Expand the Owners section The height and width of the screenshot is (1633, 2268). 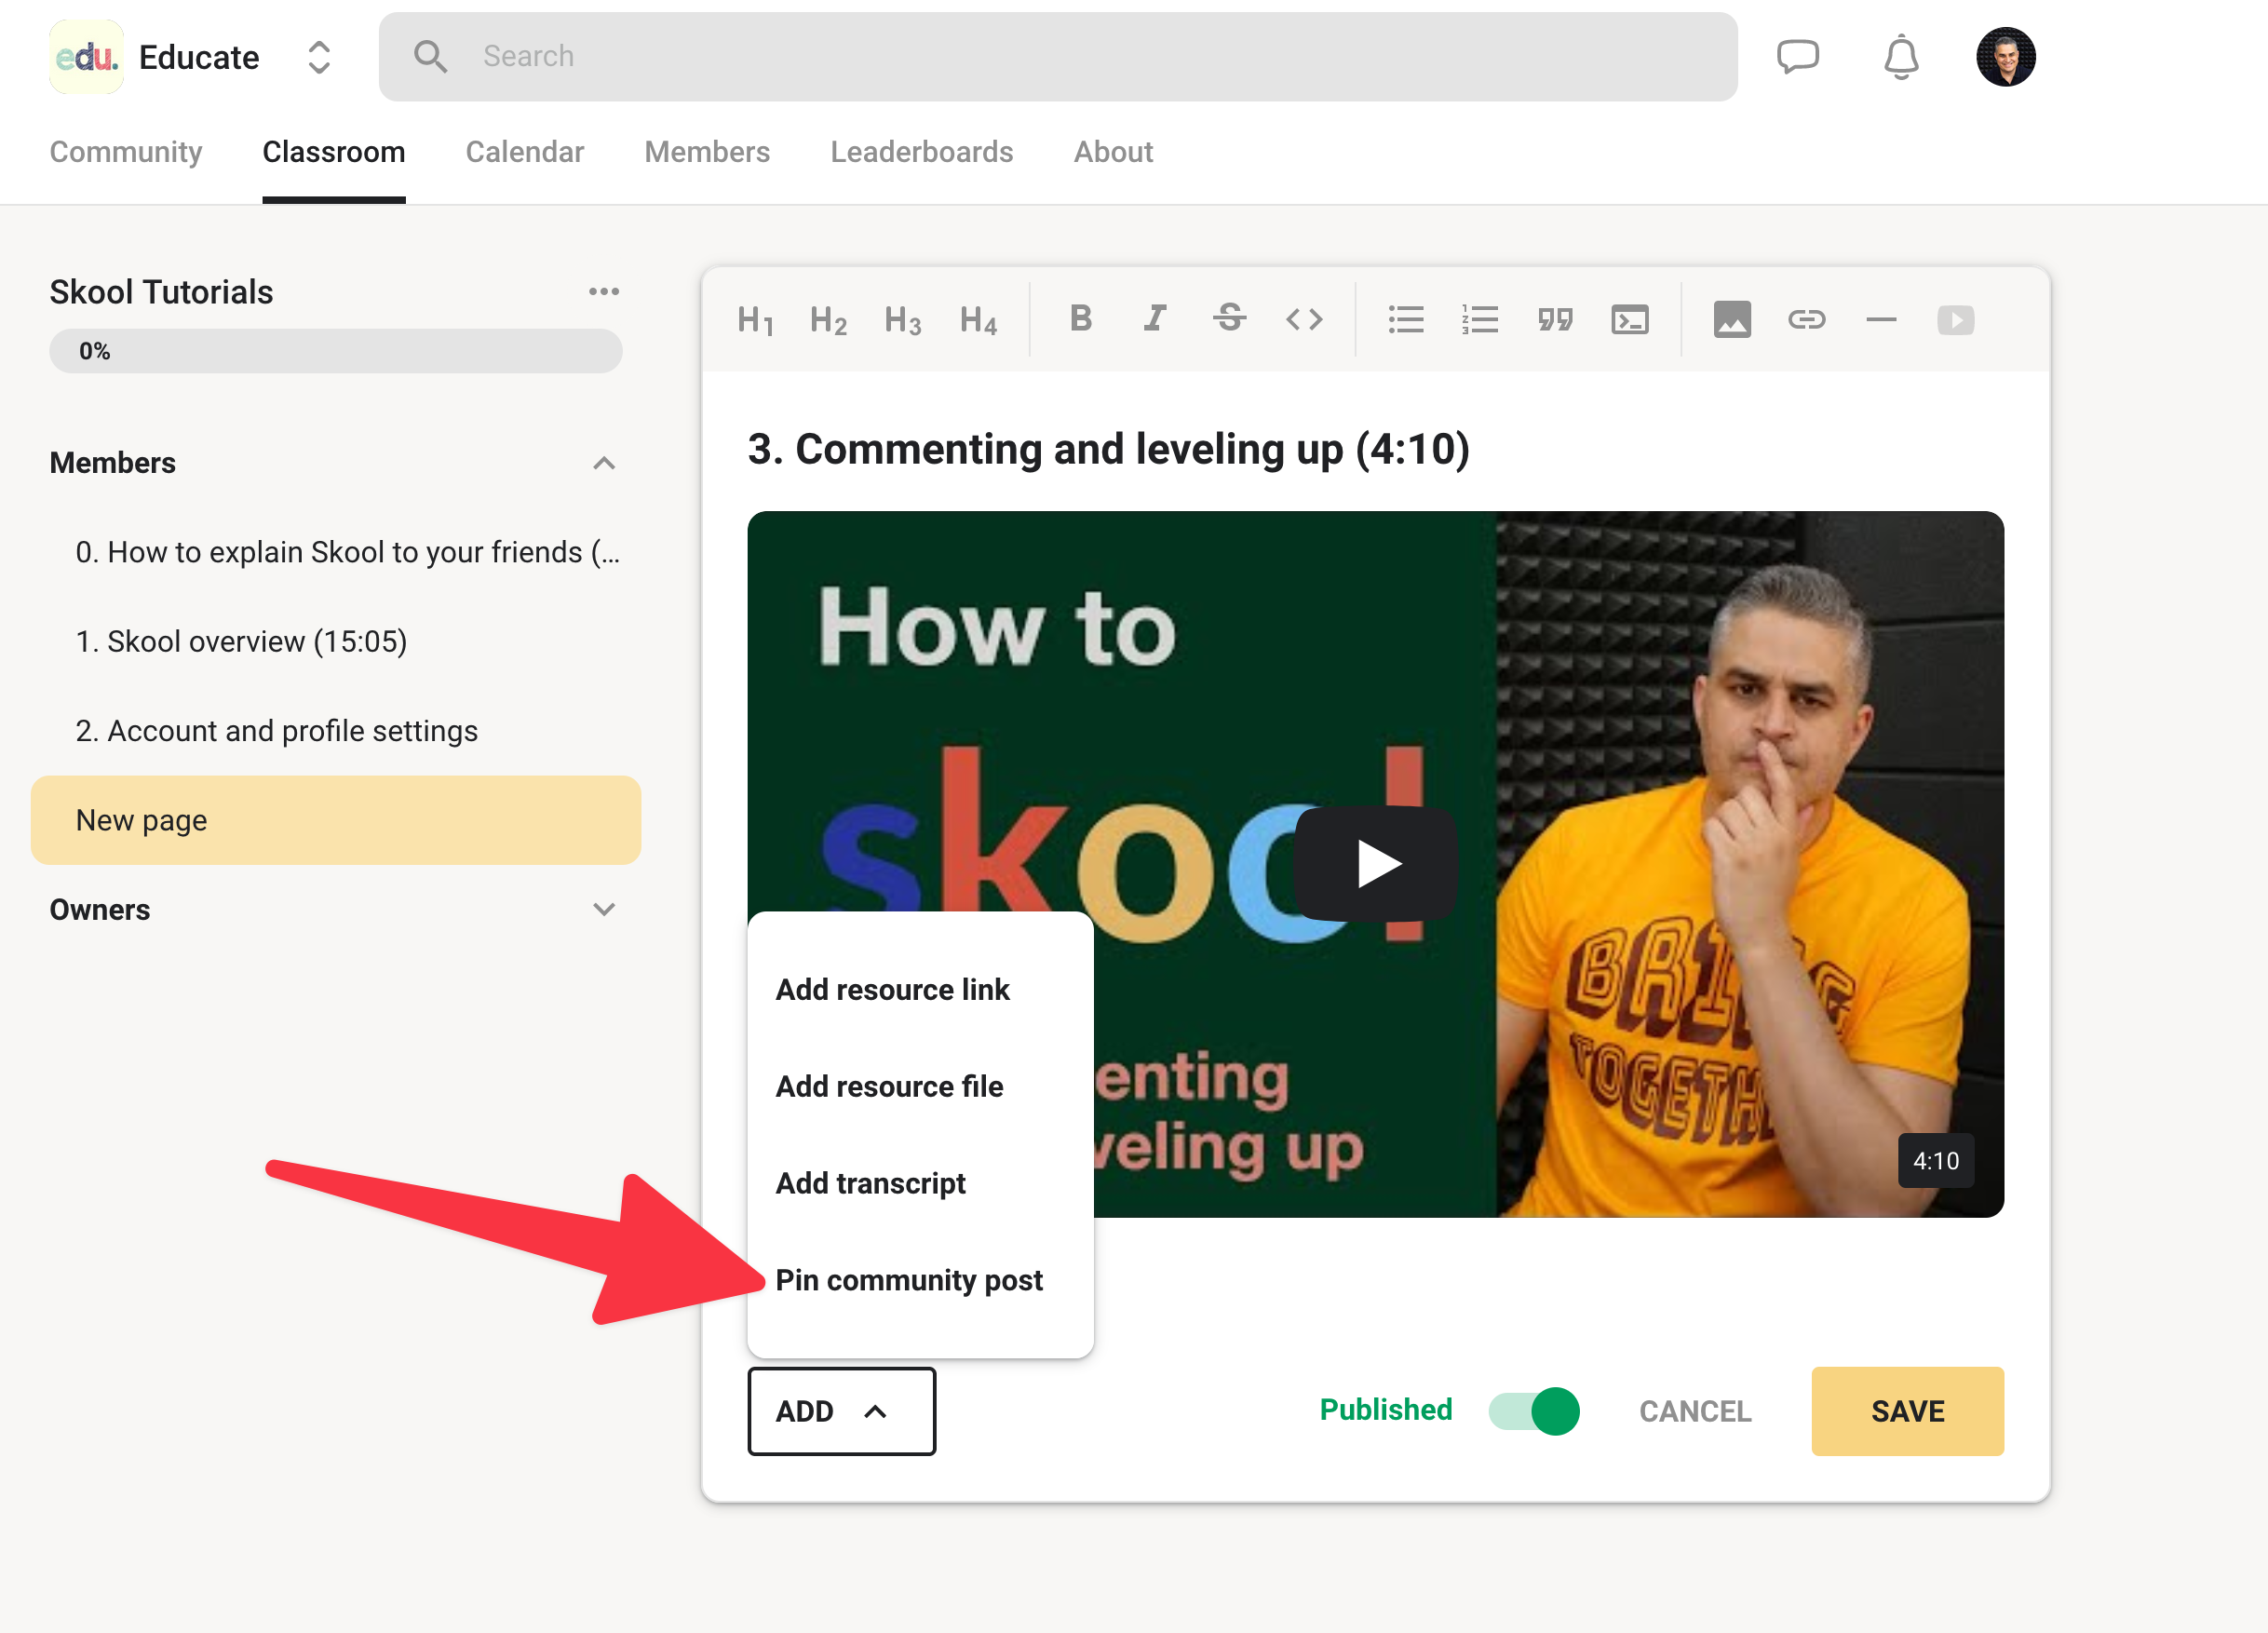(603, 909)
